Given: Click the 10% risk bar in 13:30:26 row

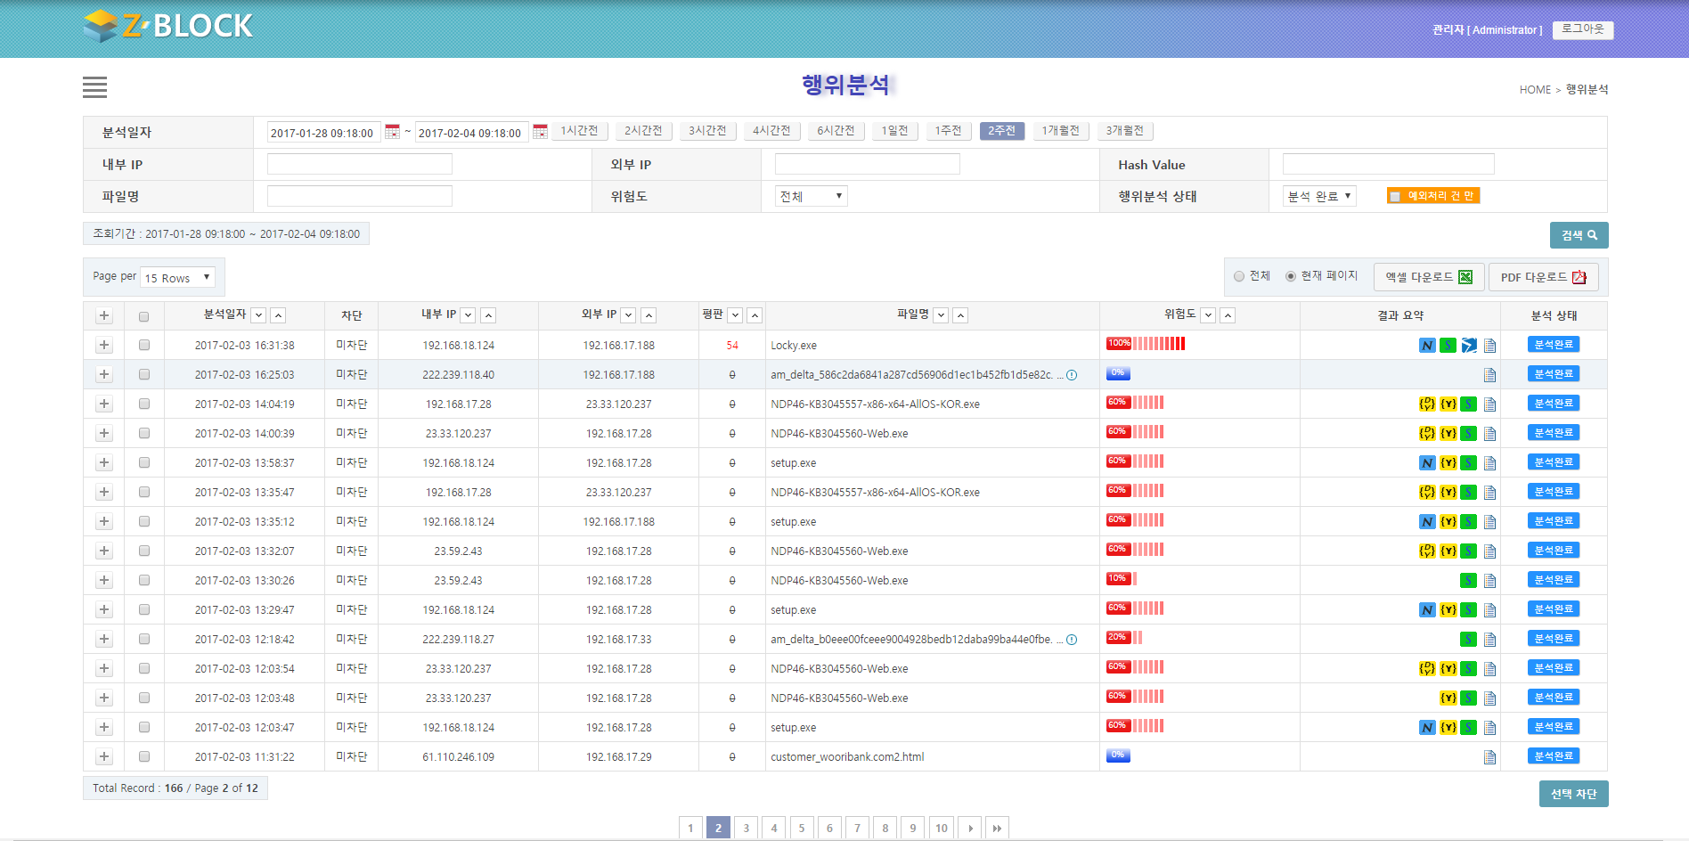Looking at the screenshot, I should point(1122,579).
